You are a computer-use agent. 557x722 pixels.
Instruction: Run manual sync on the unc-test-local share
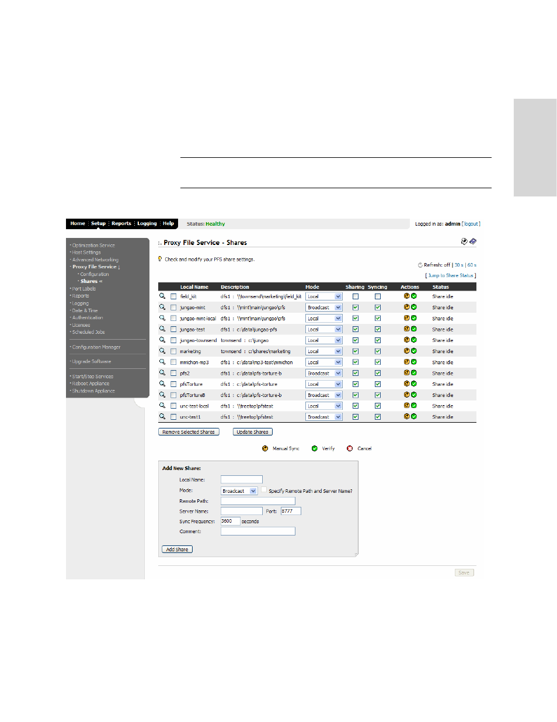407,406
